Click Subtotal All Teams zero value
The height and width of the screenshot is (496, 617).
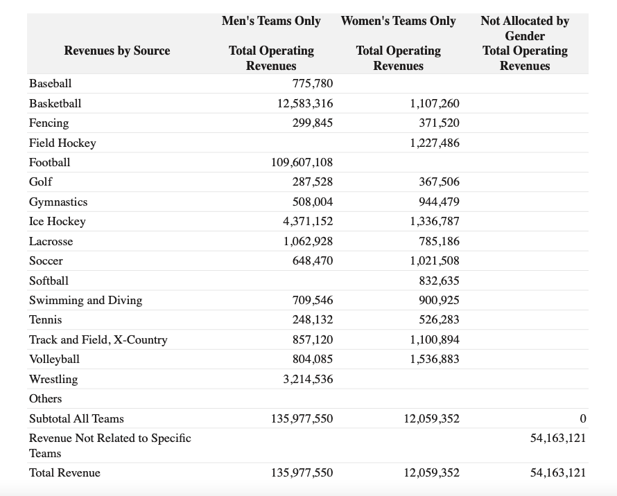pyautogui.click(x=583, y=418)
